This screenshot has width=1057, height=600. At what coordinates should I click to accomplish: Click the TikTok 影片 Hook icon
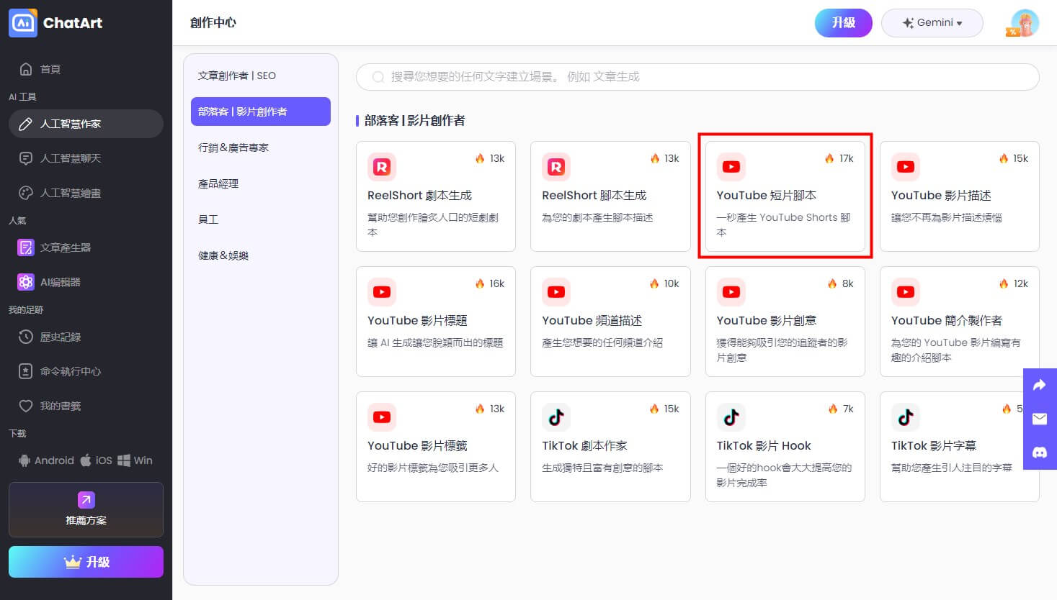[x=731, y=417]
